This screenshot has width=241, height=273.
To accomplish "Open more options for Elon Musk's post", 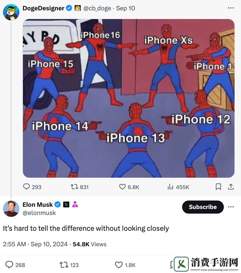I will 231,207.
